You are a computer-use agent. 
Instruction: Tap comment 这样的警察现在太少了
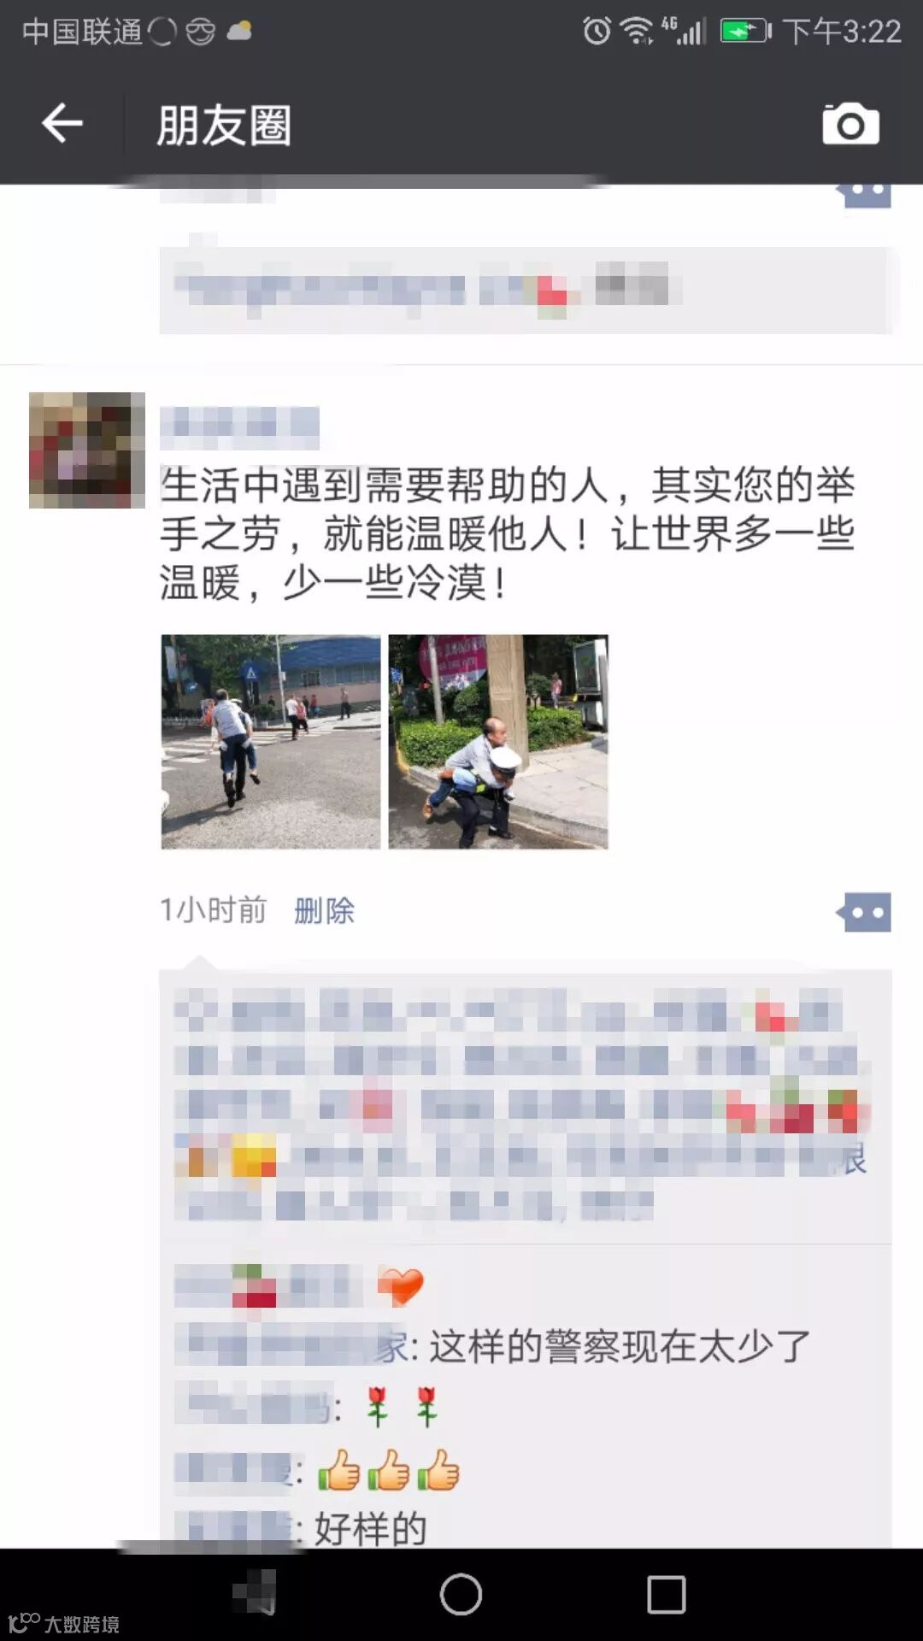click(x=619, y=1348)
